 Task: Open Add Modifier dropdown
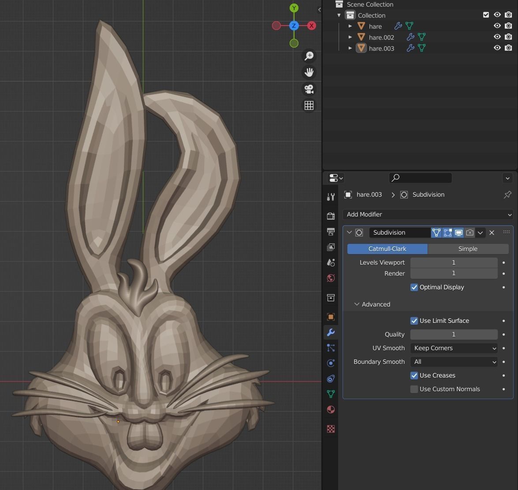428,214
